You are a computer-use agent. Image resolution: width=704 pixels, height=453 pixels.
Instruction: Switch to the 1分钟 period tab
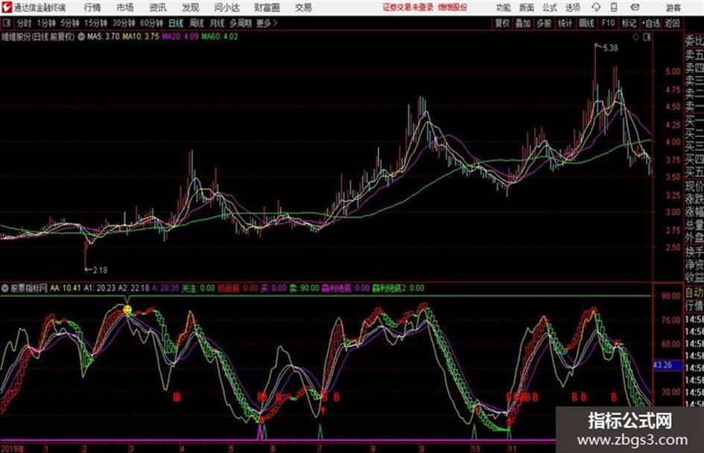[x=46, y=23]
